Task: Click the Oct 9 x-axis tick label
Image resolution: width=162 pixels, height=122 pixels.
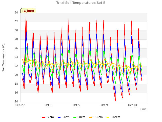Action: point(104,105)
